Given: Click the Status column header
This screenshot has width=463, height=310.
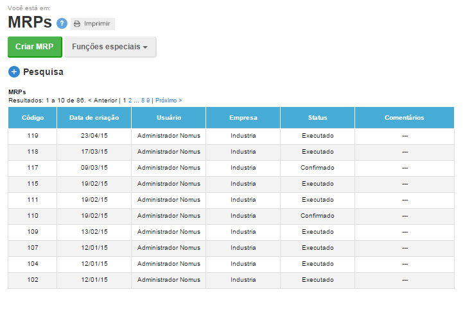Looking at the screenshot, I should coord(317,118).
